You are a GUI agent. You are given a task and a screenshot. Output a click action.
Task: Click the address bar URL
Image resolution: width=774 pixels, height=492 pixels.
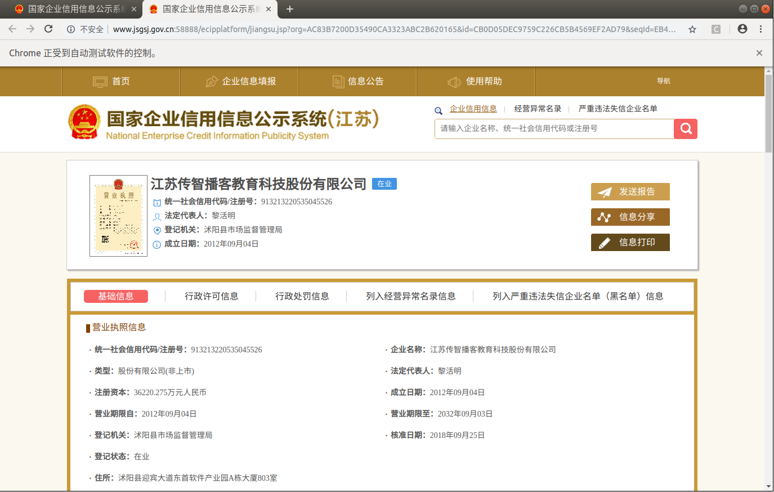(394, 29)
